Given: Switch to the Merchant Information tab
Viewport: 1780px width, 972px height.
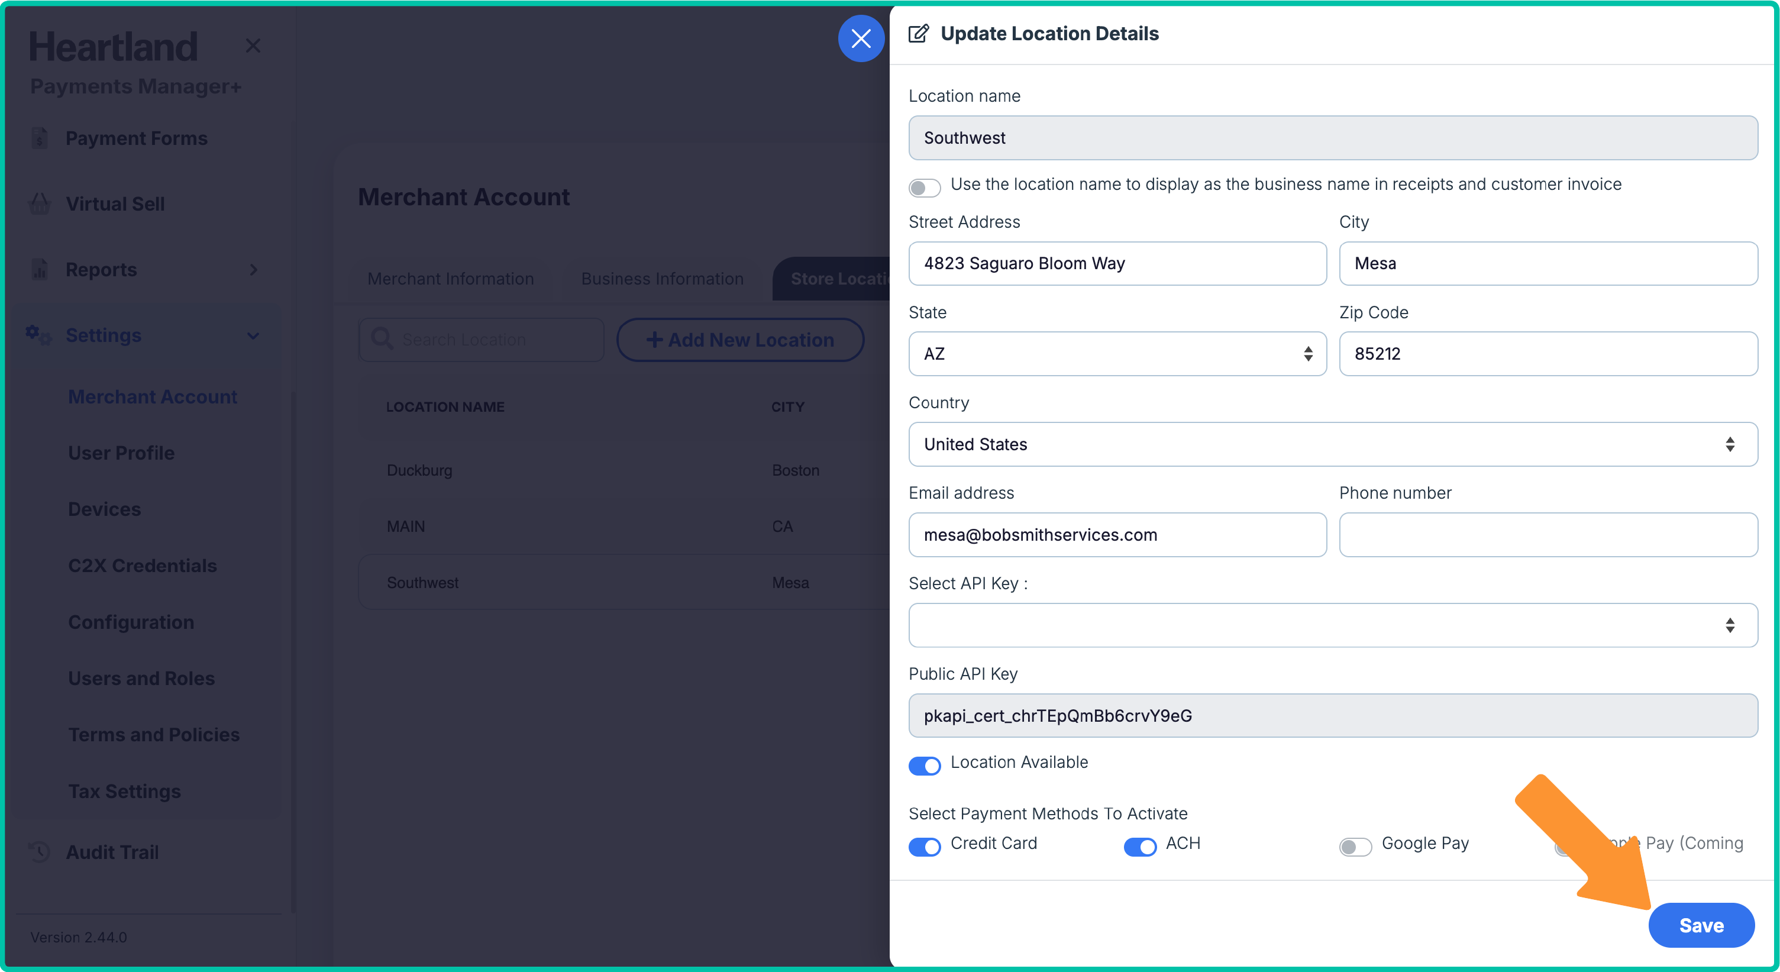Looking at the screenshot, I should click(451, 279).
